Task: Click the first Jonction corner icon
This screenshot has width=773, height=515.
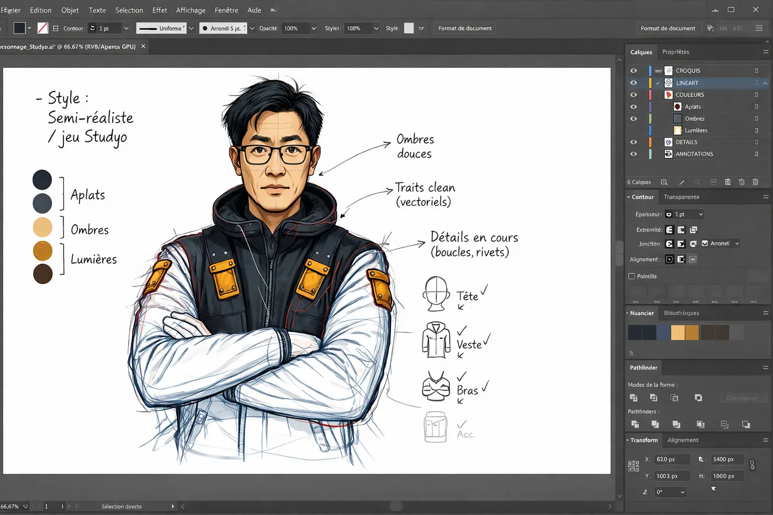Action: click(670, 244)
